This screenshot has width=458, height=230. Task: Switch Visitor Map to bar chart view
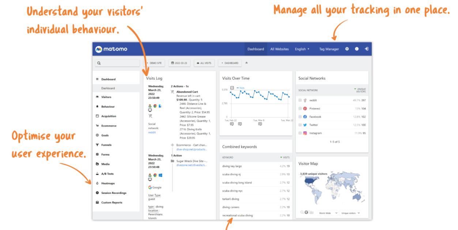coord(313,212)
